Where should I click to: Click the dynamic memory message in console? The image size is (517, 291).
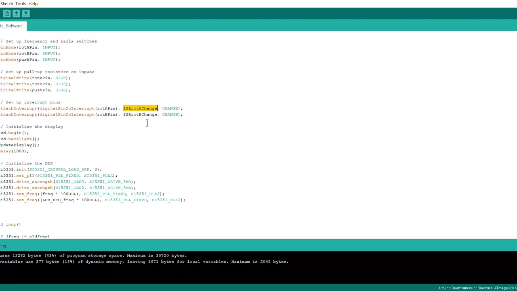coord(144,261)
